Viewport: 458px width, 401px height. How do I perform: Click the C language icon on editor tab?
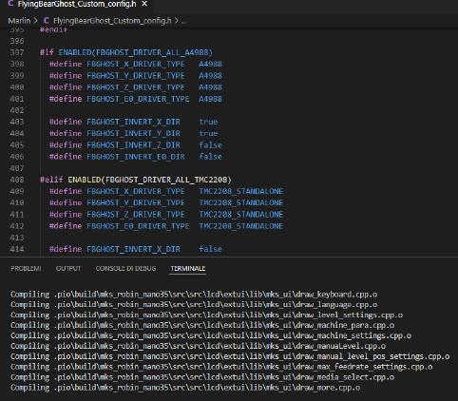click(x=10, y=4)
